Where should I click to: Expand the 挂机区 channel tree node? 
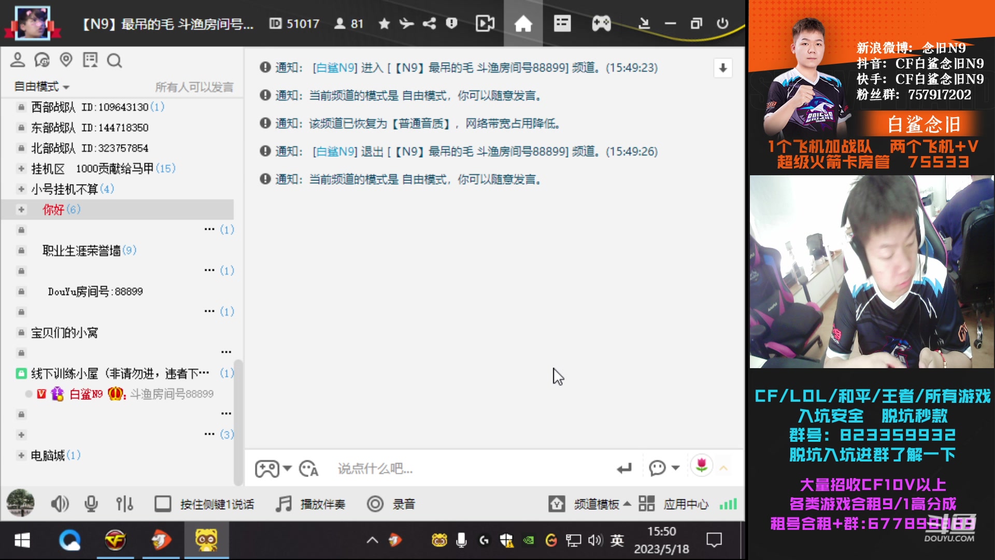pos(21,169)
